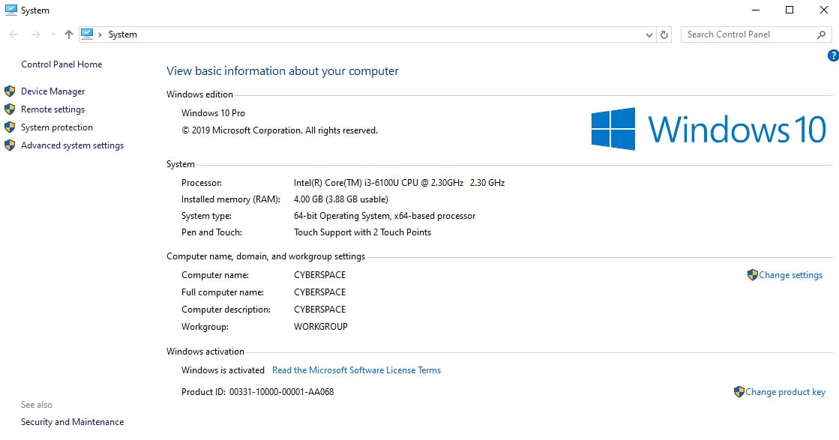Expand the address bar history dropdown
This screenshot has width=839, height=440.
(x=649, y=34)
